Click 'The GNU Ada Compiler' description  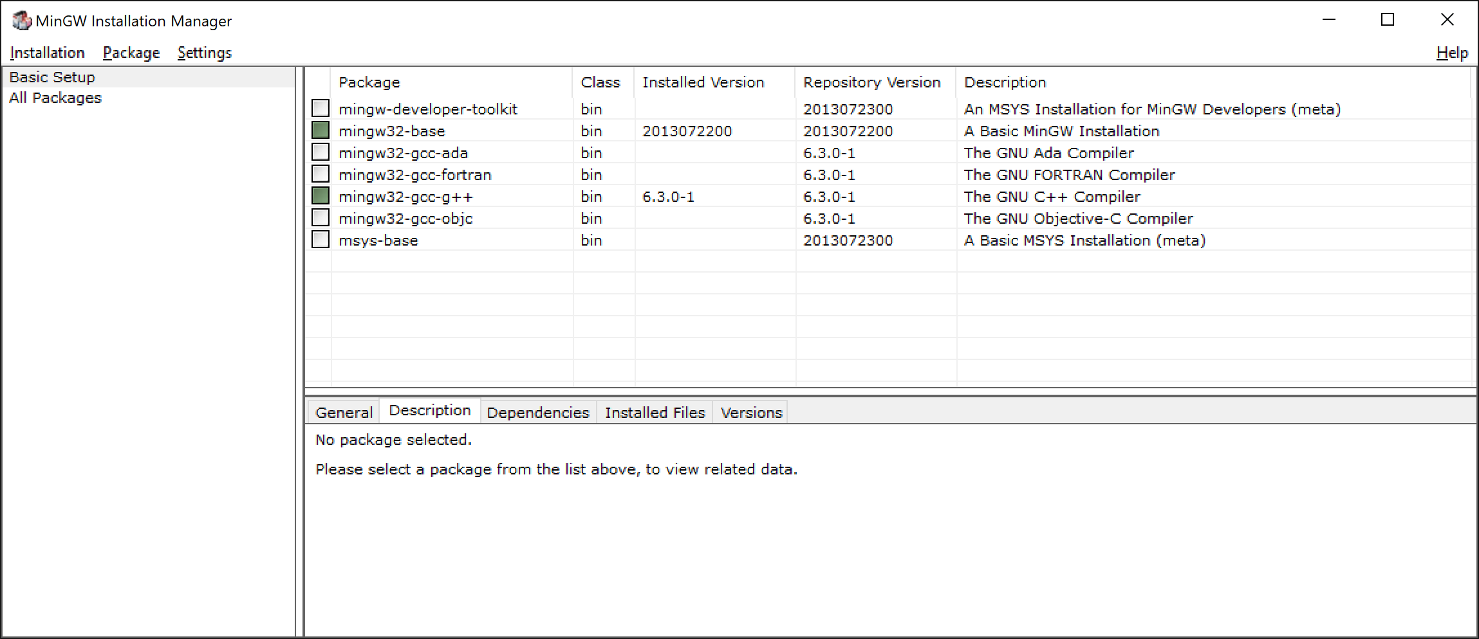coord(1049,153)
